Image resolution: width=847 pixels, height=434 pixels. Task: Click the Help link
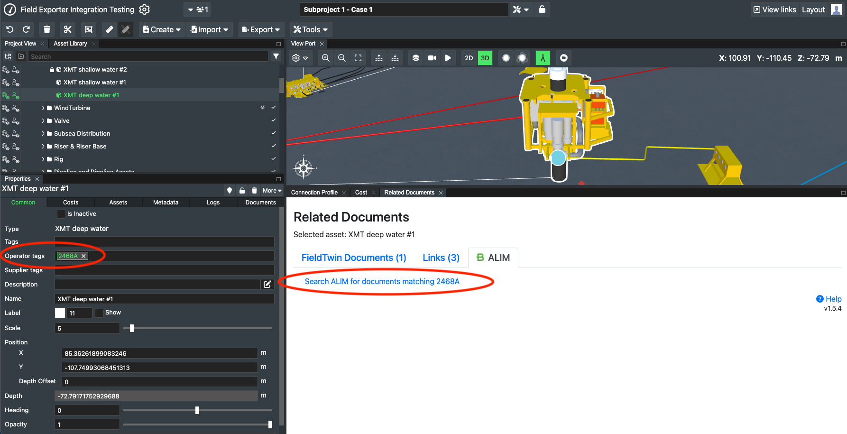coord(829,299)
